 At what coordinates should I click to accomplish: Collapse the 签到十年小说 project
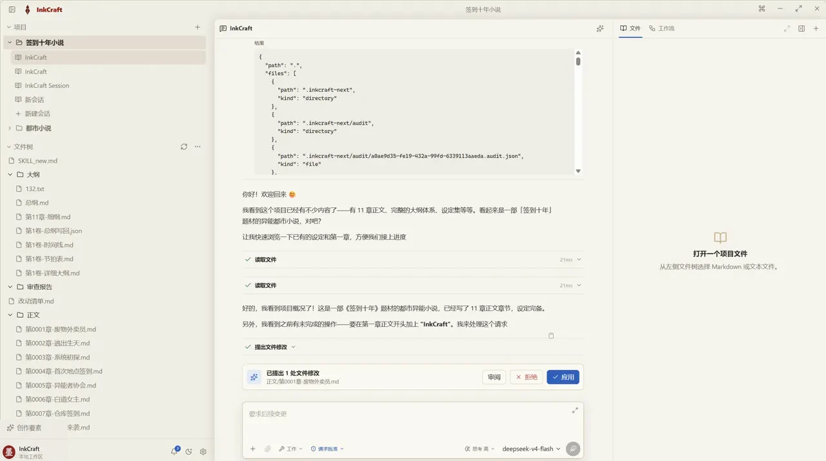click(10, 43)
